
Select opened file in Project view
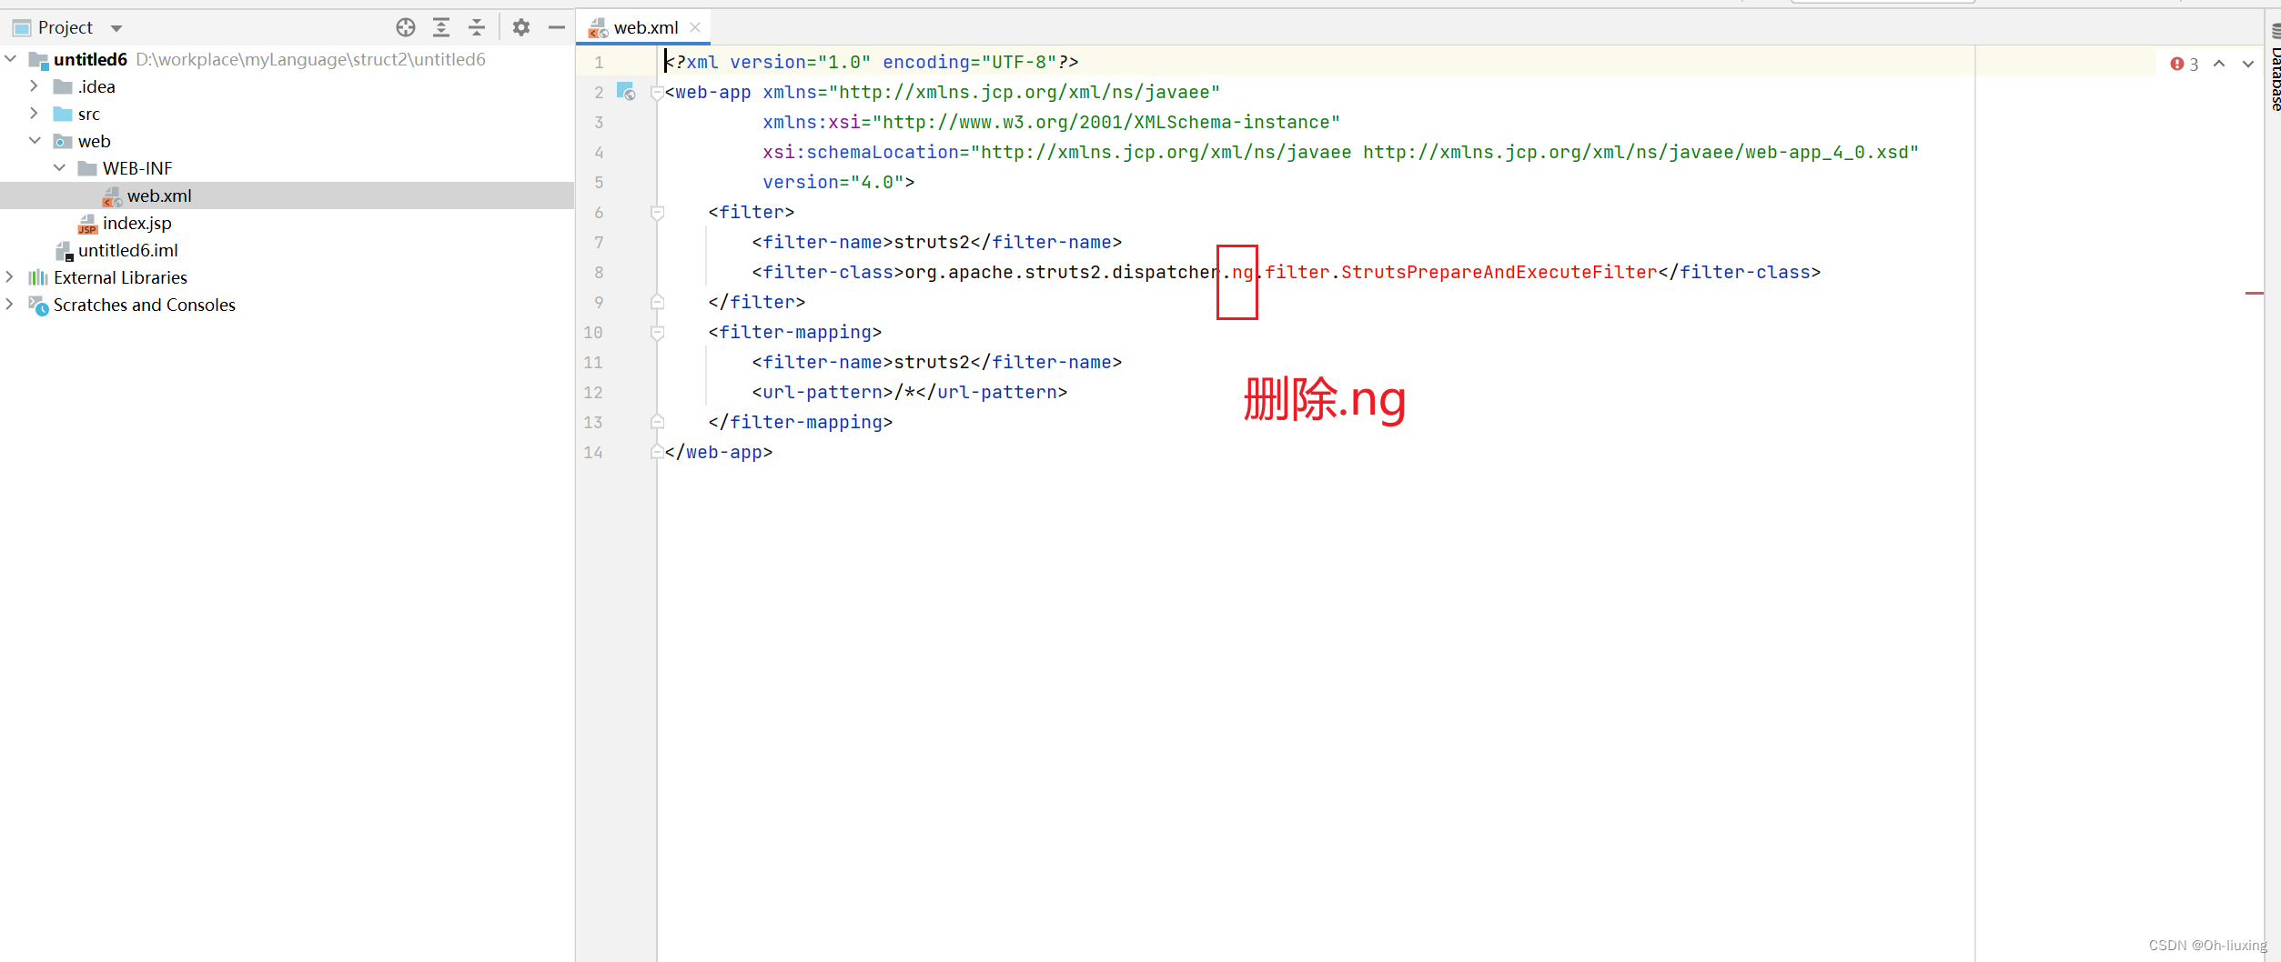406,27
